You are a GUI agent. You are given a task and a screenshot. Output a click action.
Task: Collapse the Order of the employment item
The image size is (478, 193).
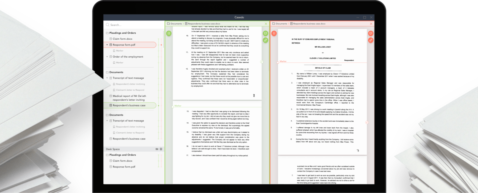pos(107,57)
